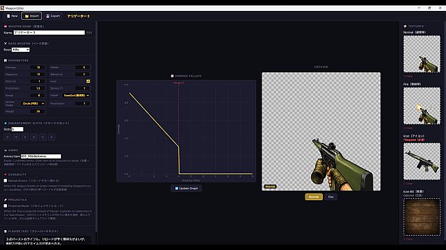This screenshot has height=250, width=446.
Task: Select the Fire texture thumbnail
Action: click(x=422, y=106)
